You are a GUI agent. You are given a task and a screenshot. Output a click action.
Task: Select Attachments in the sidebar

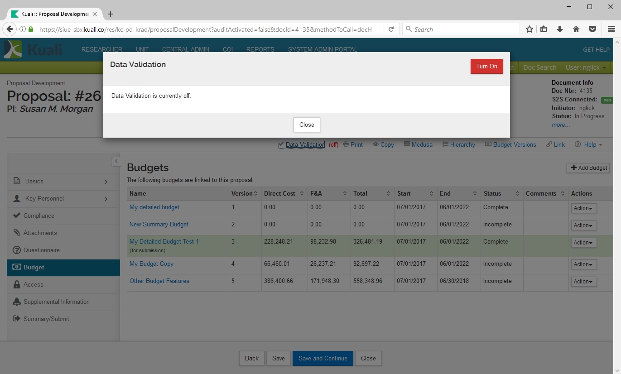(x=40, y=233)
